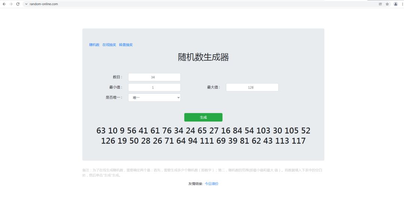Go back to previous page
Image resolution: width=404 pixels, height=214 pixels.
4,4
